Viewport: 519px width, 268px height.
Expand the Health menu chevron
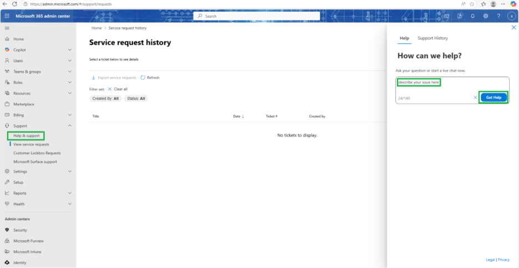[x=69, y=204]
